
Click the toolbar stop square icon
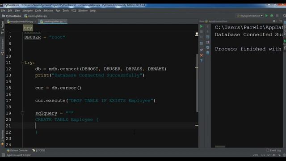coord(277,16)
